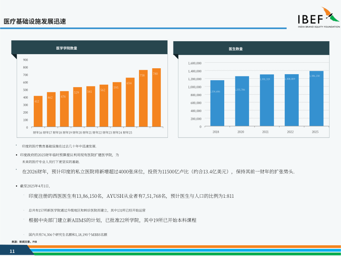Click the line 未来的医疗专业人员打下更坚实的基础

(x=51, y=162)
